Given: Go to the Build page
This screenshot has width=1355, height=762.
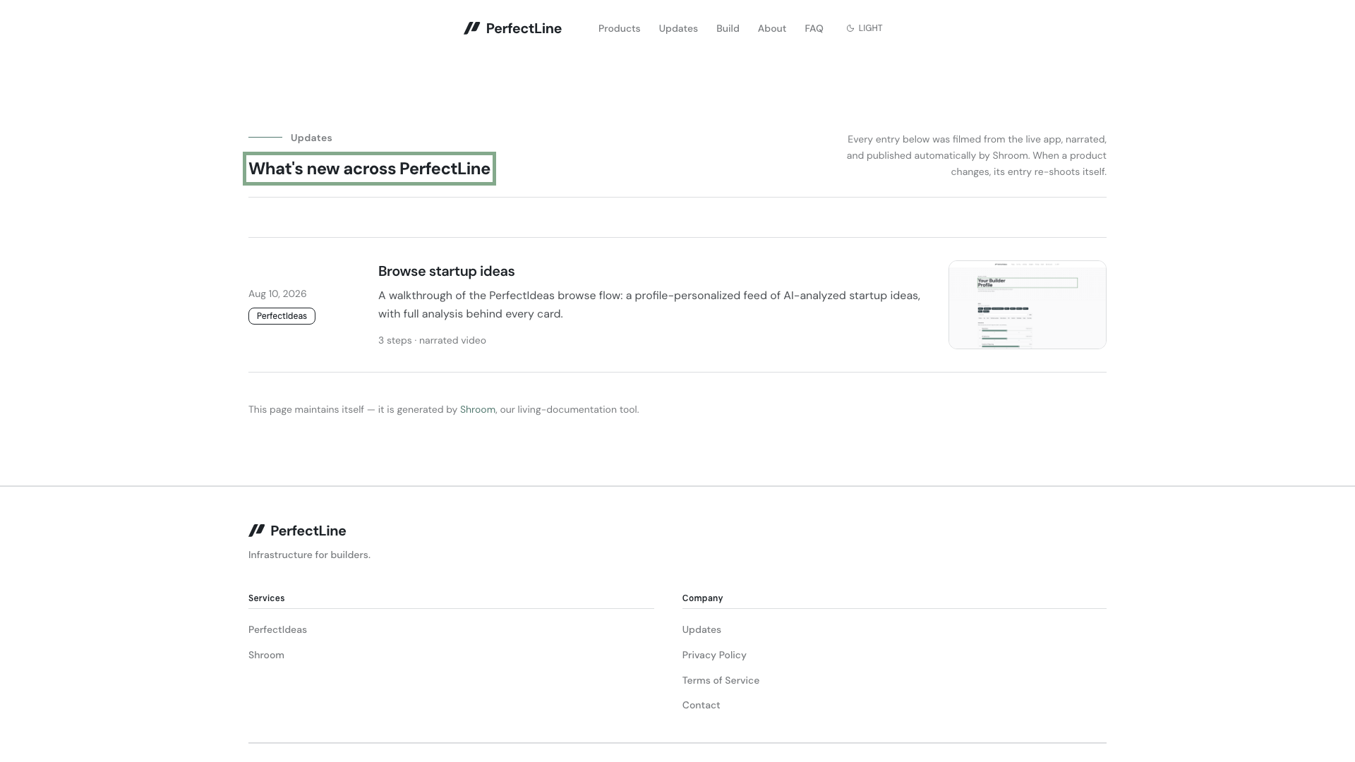Looking at the screenshot, I should (728, 28).
